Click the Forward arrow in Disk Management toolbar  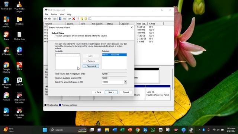pyautogui.click(x=49, y=19)
